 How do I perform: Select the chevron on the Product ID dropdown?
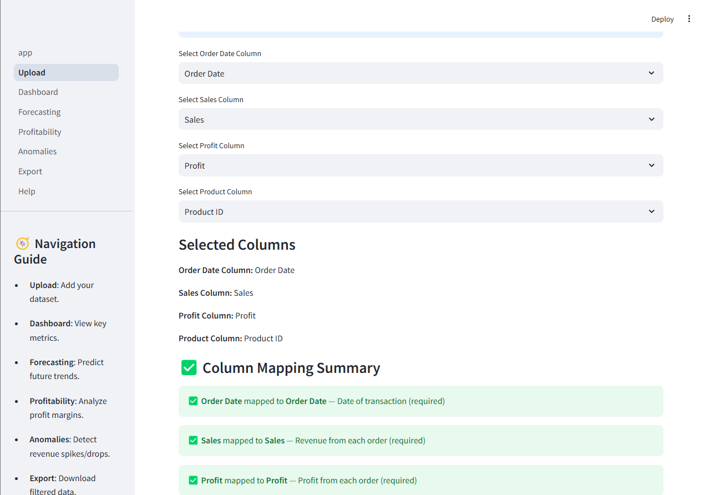[x=651, y=211]
